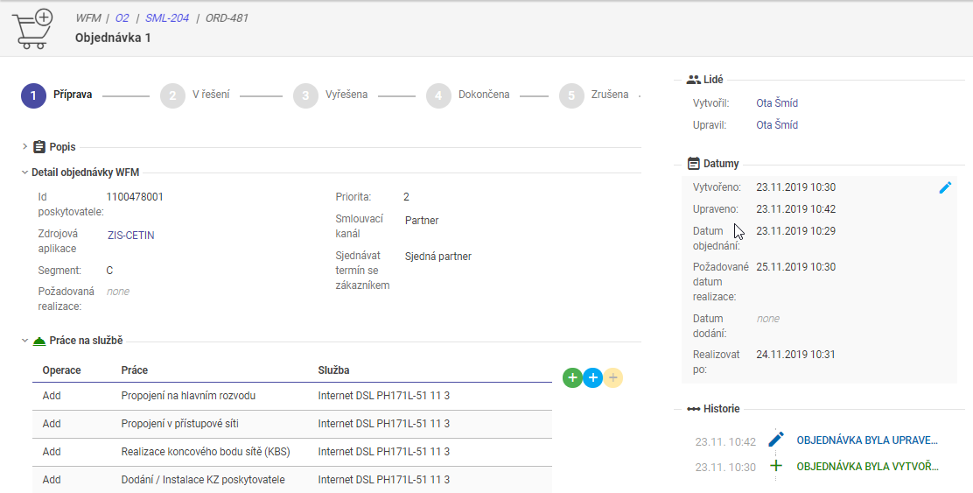
Task: Click the clipboard icon beside Popis
Action: coord(39,147)
